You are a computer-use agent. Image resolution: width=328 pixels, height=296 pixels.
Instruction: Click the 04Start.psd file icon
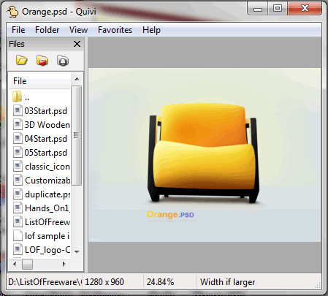point(18,139)
